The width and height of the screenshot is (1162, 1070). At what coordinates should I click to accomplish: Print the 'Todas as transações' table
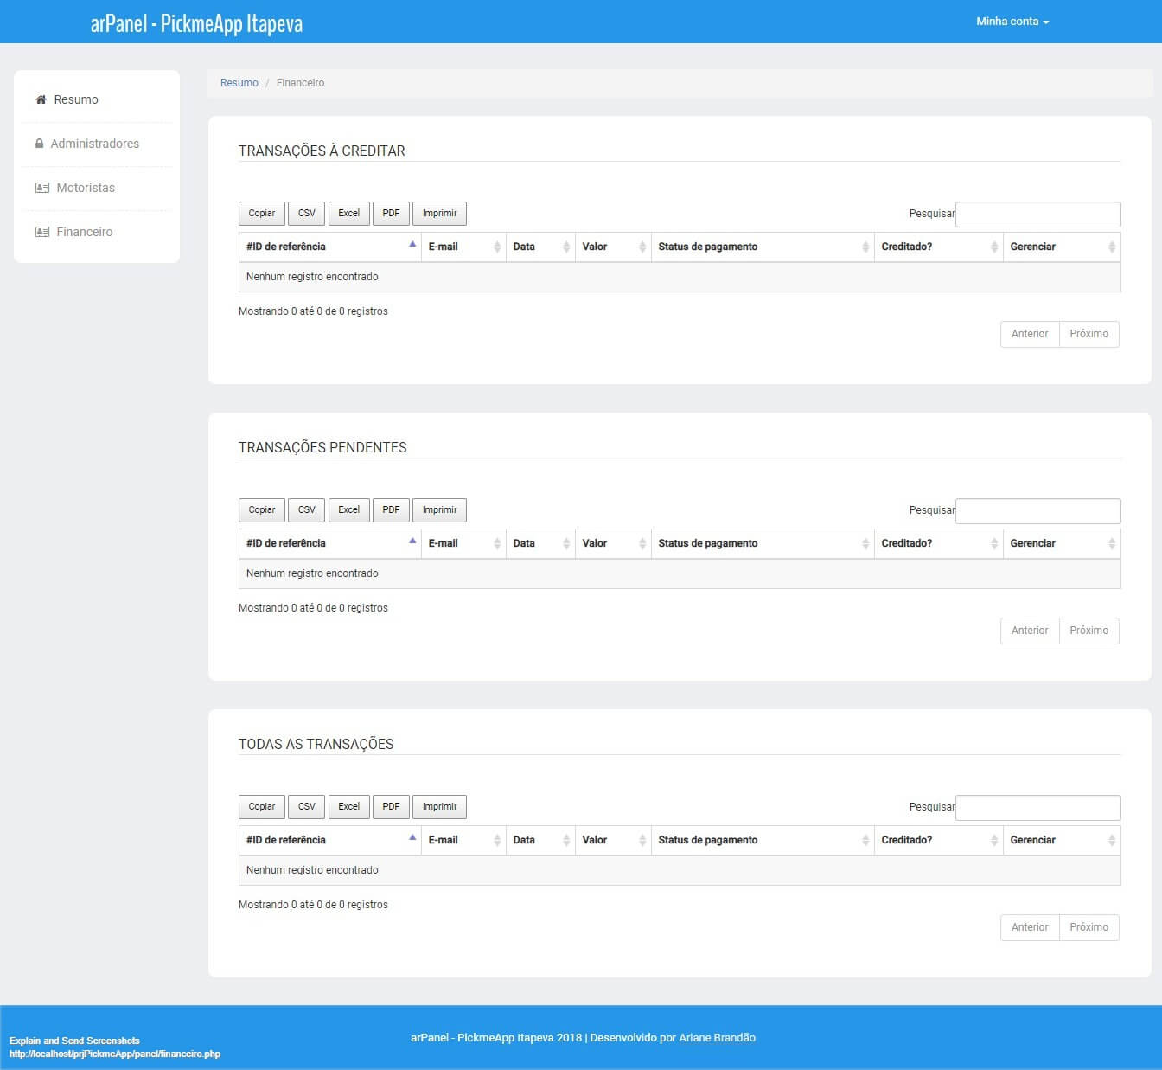(440, 807)
